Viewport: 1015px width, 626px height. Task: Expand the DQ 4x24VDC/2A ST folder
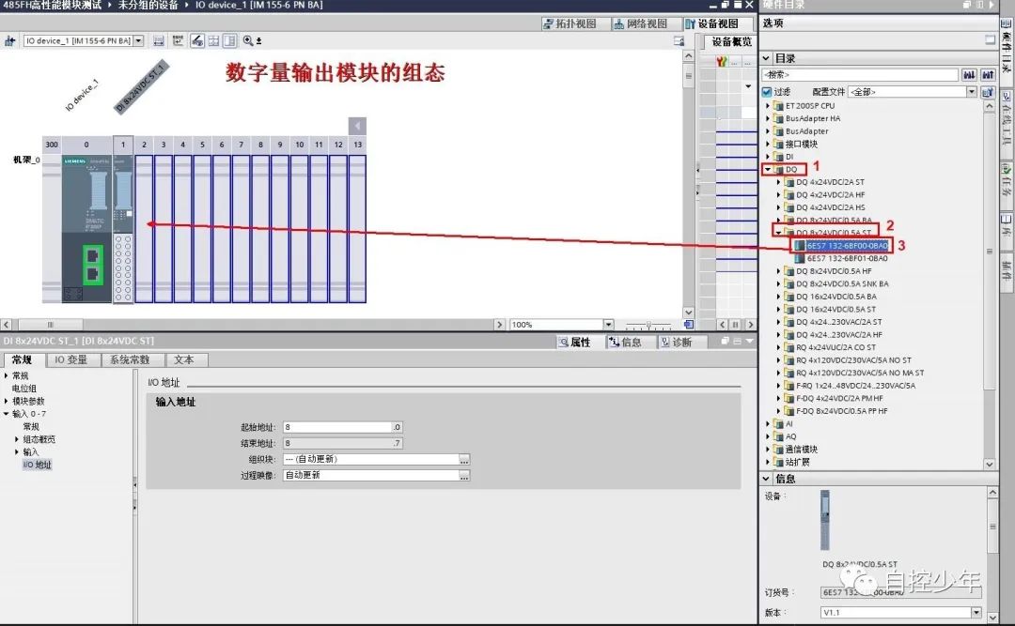[x=779, y=182]
